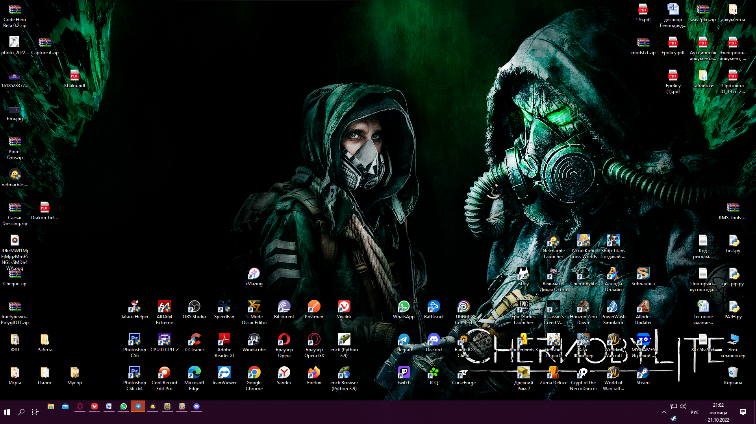Select the Epic Games Launcher icon
This screenshot has height=424, width=756.
click(523, 312)
